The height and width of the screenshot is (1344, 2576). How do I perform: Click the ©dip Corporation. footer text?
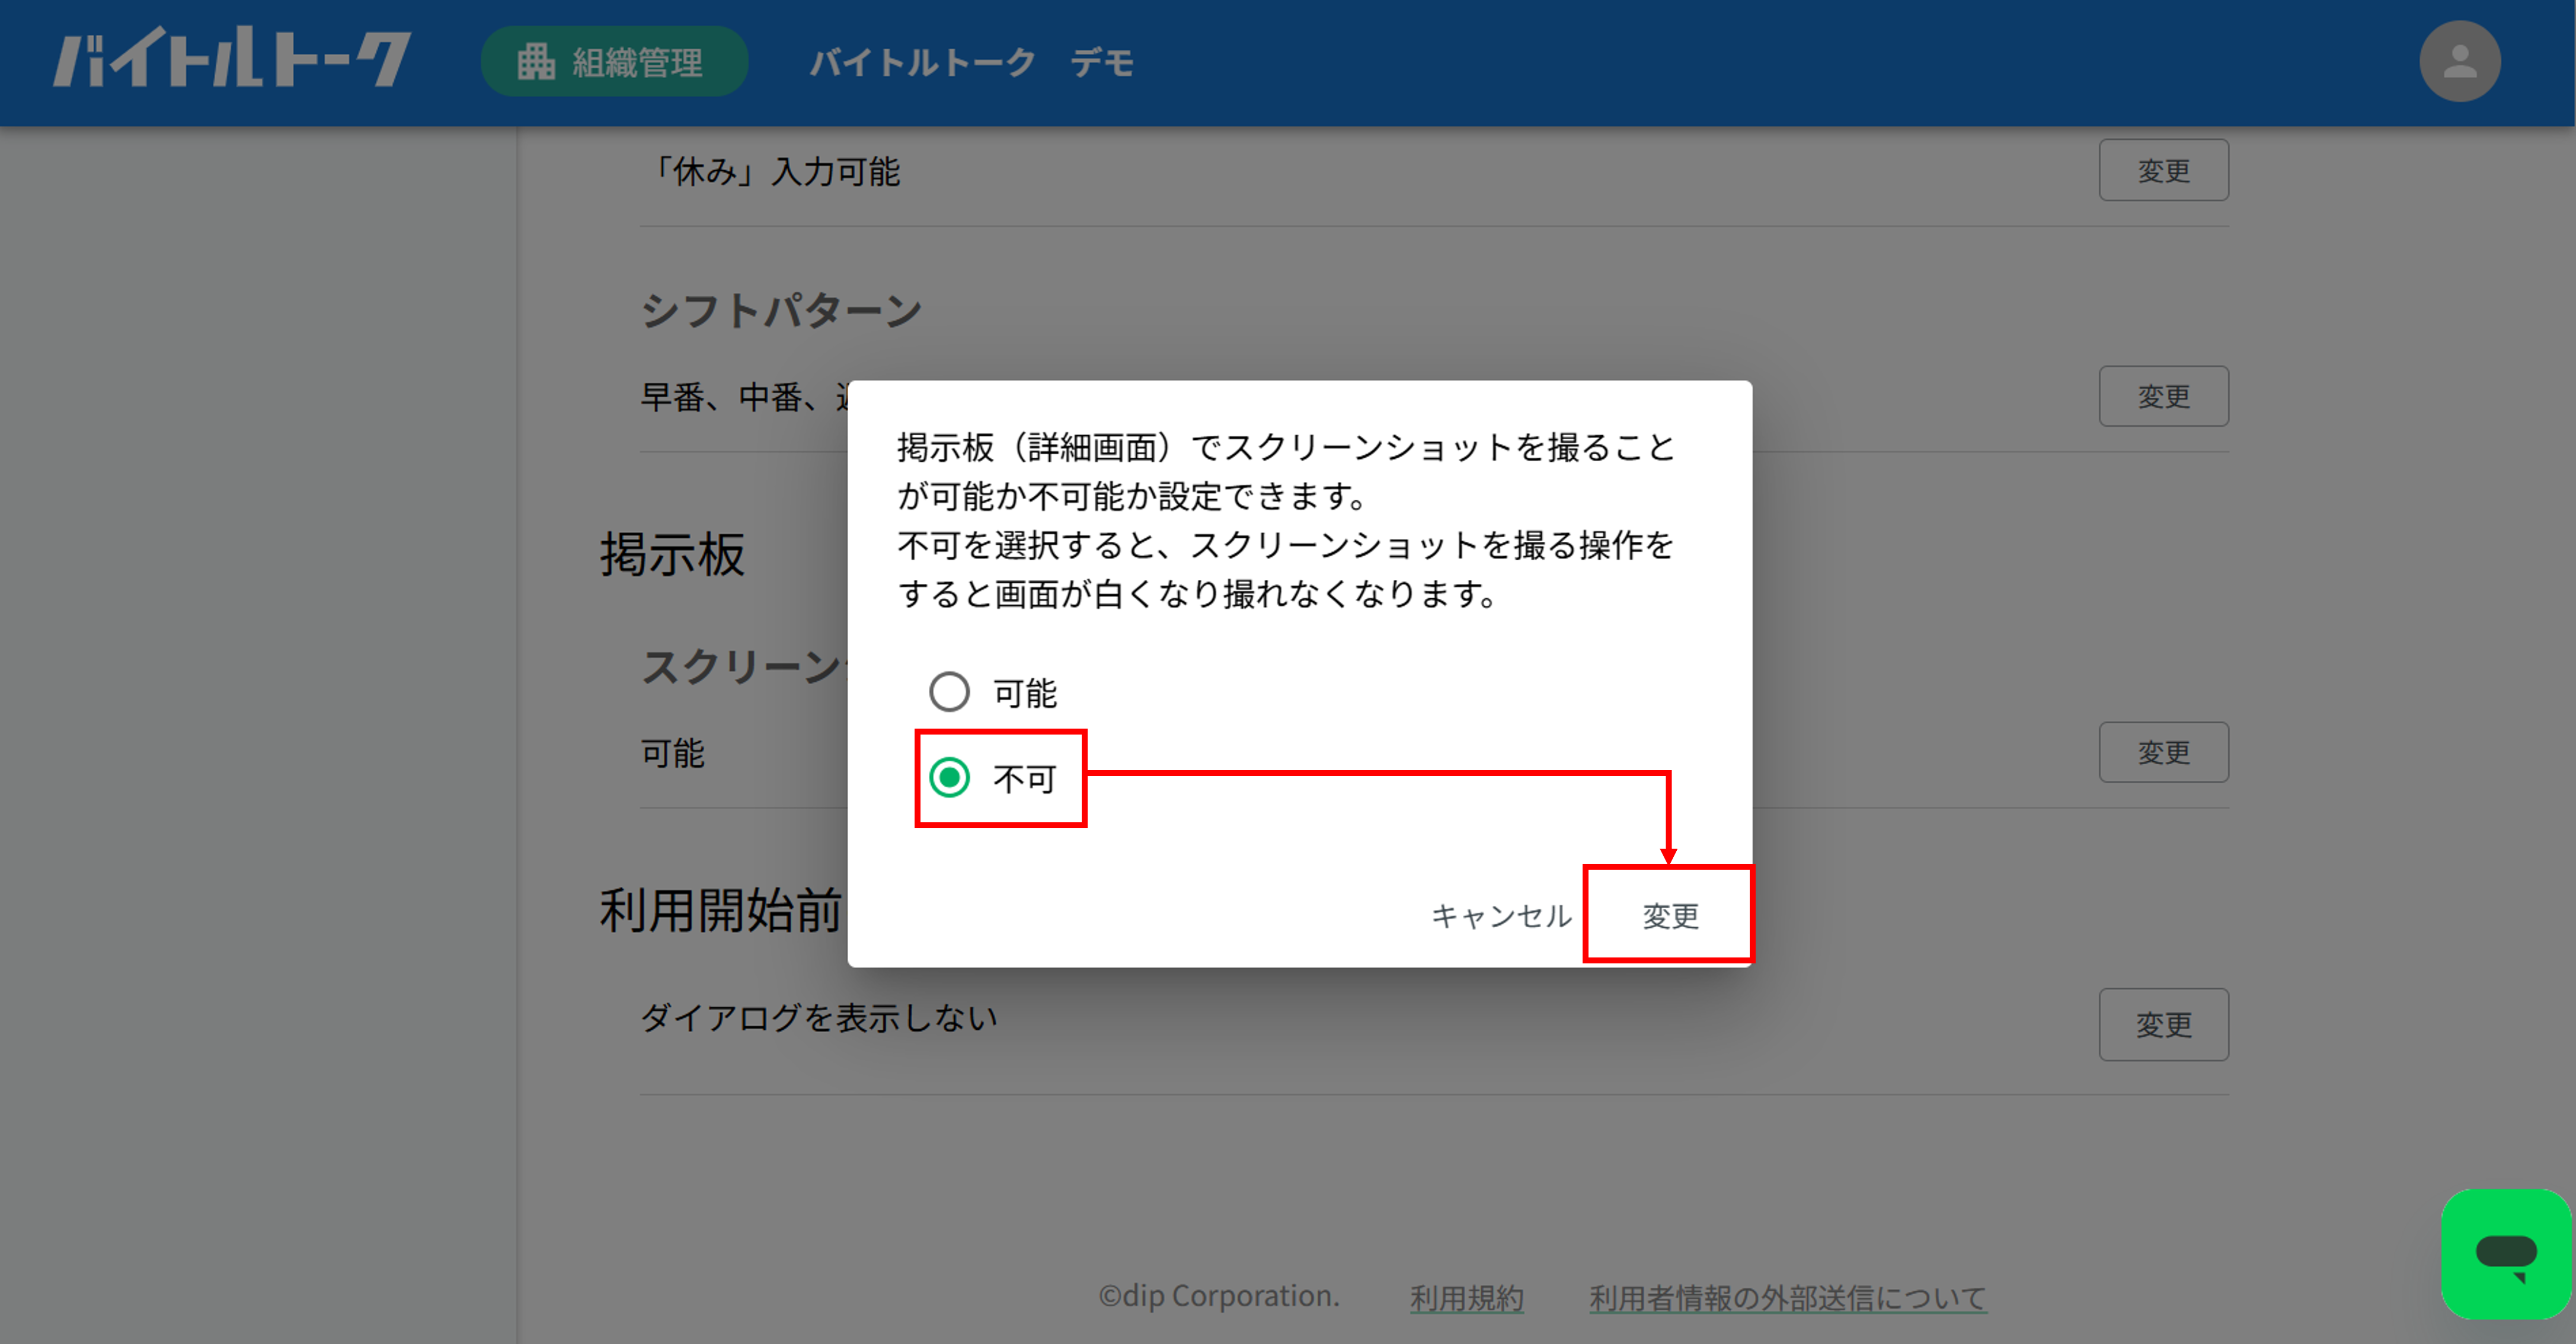[1219, 1296]
